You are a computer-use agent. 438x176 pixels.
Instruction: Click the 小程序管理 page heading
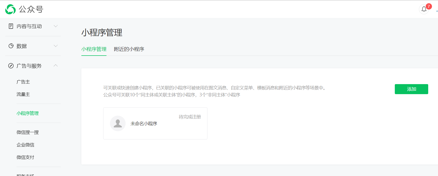[102, 33]
